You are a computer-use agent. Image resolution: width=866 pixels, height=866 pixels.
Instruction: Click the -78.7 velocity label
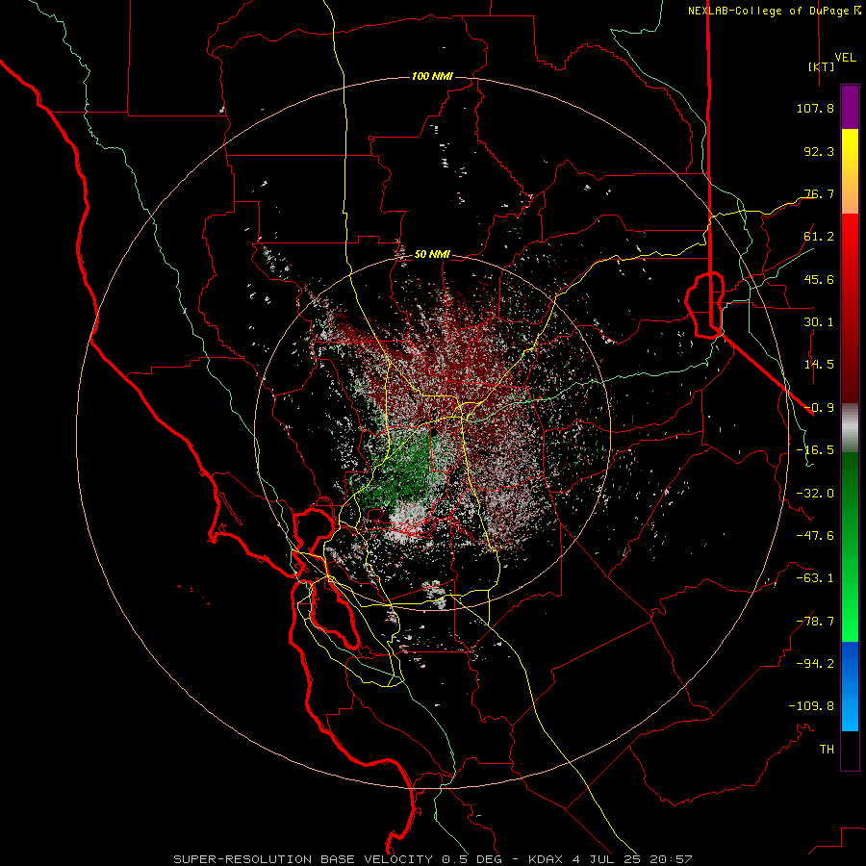click(x=815, y=622)
